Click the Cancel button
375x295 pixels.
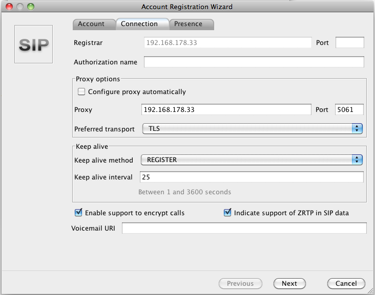346,283
